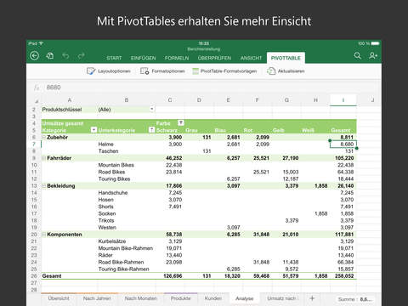Open Formatoptionen in the ribbon
Viewport: 408px width, 306px height.
162,71
